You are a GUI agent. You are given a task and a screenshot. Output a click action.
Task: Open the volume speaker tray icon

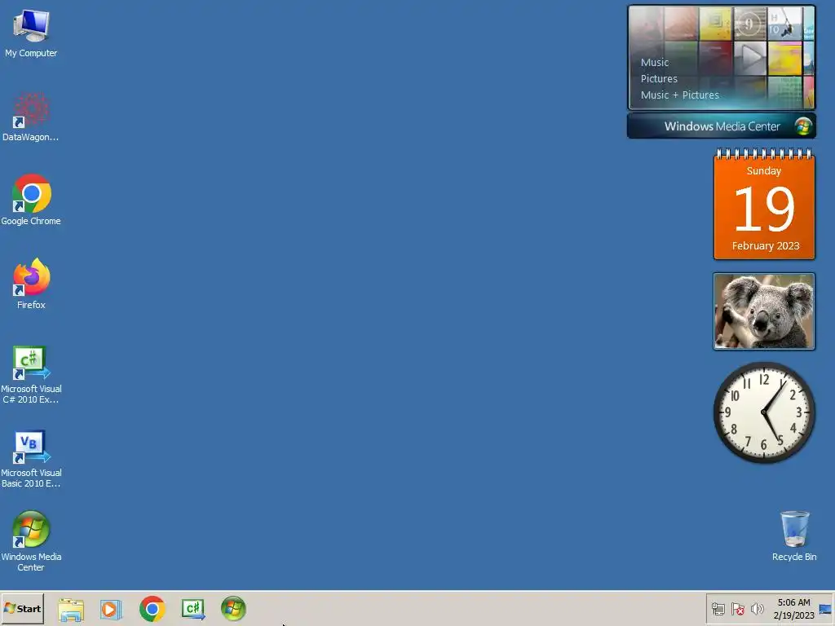(757, 609)
